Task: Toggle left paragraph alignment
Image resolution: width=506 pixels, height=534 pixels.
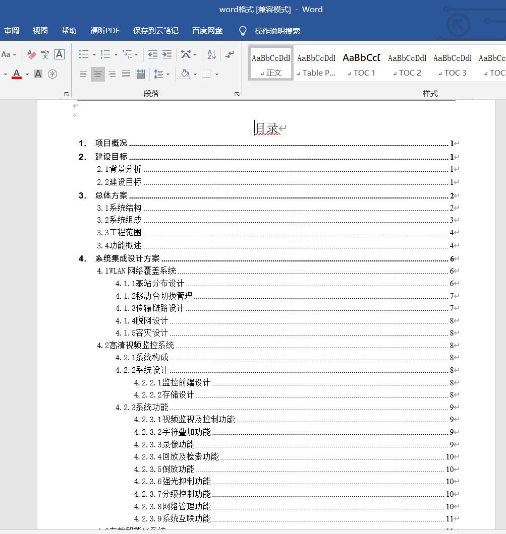Action: 83,74
